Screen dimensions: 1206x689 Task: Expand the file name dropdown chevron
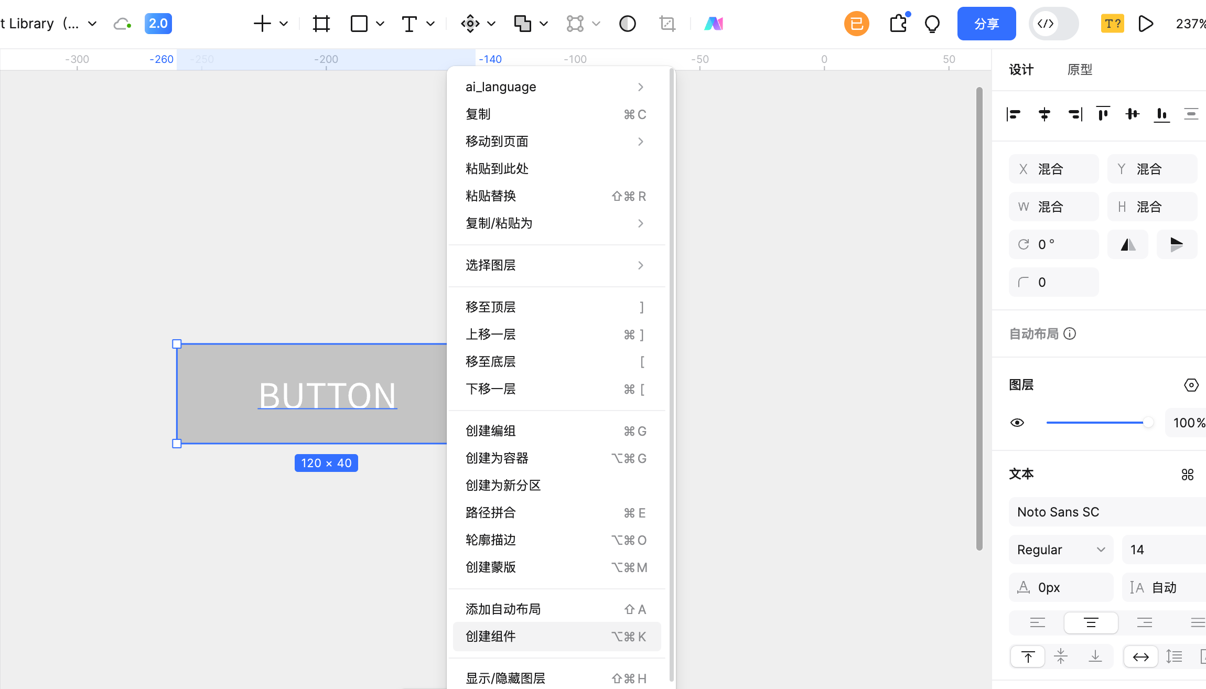click(x=93, y=24)
